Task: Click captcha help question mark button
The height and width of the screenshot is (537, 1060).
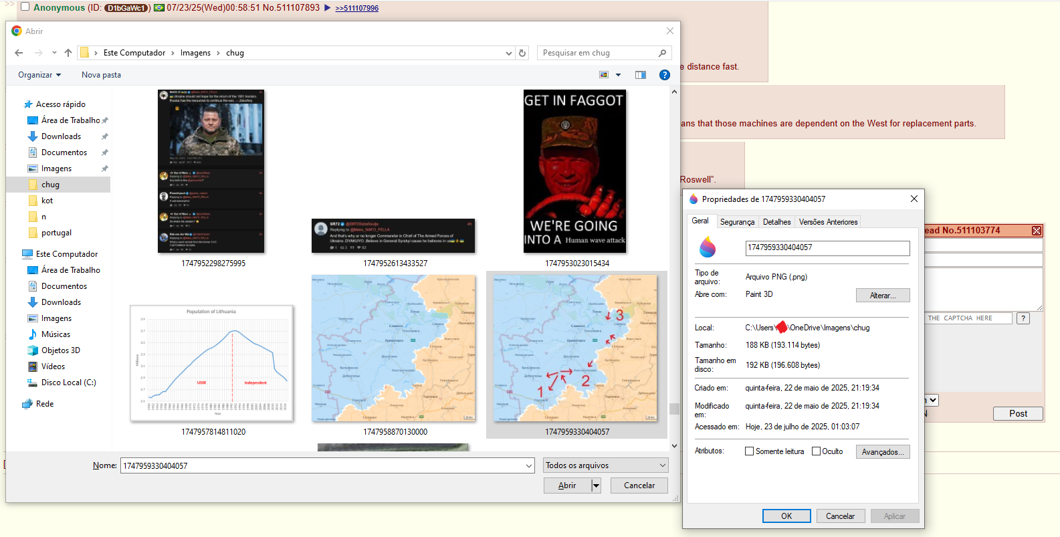Action: coord(1023,318)
